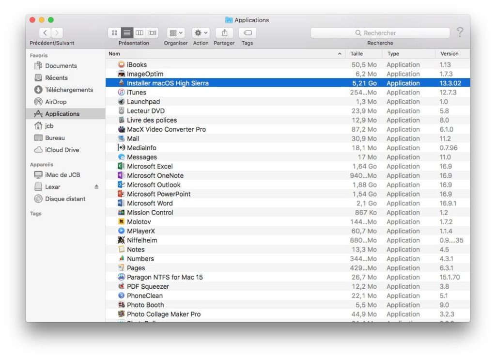Click the Installer macOS High Sierra icon
496x359 pixels.
pos(121,83)
